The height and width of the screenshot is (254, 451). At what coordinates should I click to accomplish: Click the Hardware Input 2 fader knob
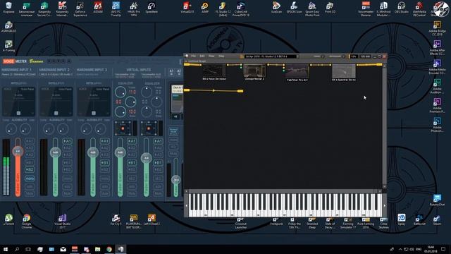pyautogui.click(x=55, y=152)
